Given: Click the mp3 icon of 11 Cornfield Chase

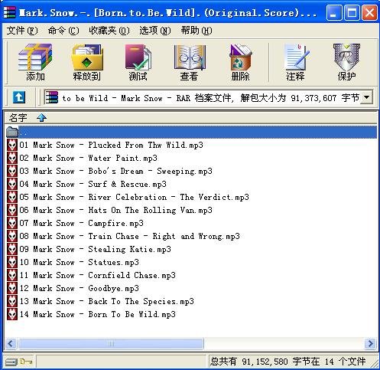Looking at the screenshot, I should coord(12,275).
